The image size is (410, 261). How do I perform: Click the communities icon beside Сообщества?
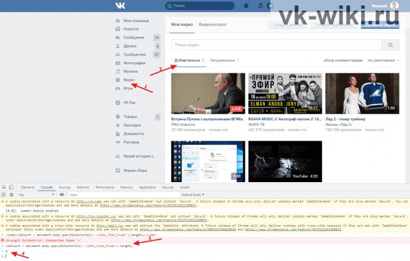click(118, 54)
